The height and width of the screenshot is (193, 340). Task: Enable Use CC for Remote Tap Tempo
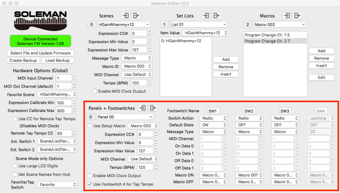15,119
